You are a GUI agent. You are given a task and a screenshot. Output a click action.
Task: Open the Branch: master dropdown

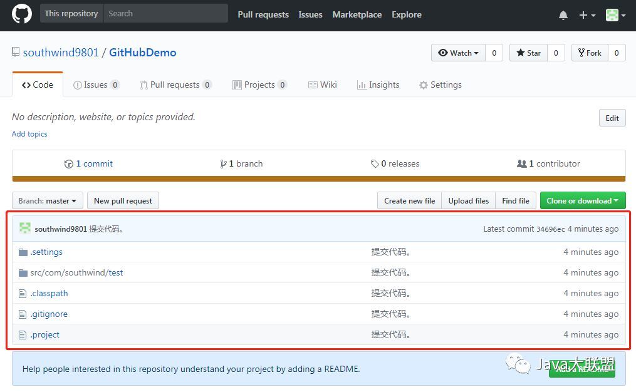click(x=48, y=200)
